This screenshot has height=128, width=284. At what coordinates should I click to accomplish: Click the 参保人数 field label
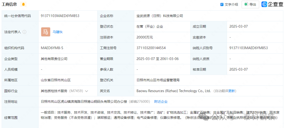click(x=106, y=70)
